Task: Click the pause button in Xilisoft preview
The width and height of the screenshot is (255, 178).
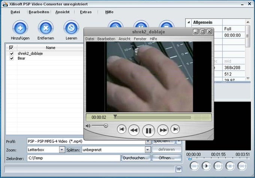Action: coord(218,166)
